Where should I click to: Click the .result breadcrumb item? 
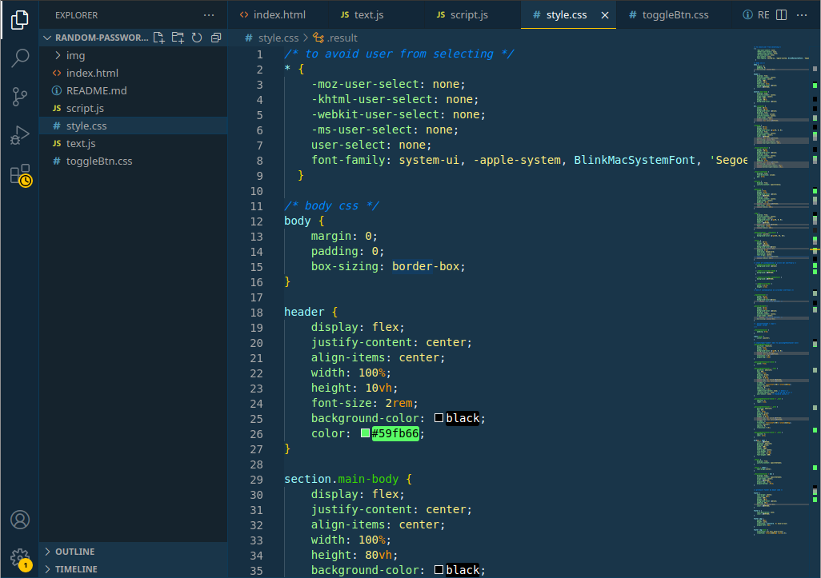tap(335, 38)
